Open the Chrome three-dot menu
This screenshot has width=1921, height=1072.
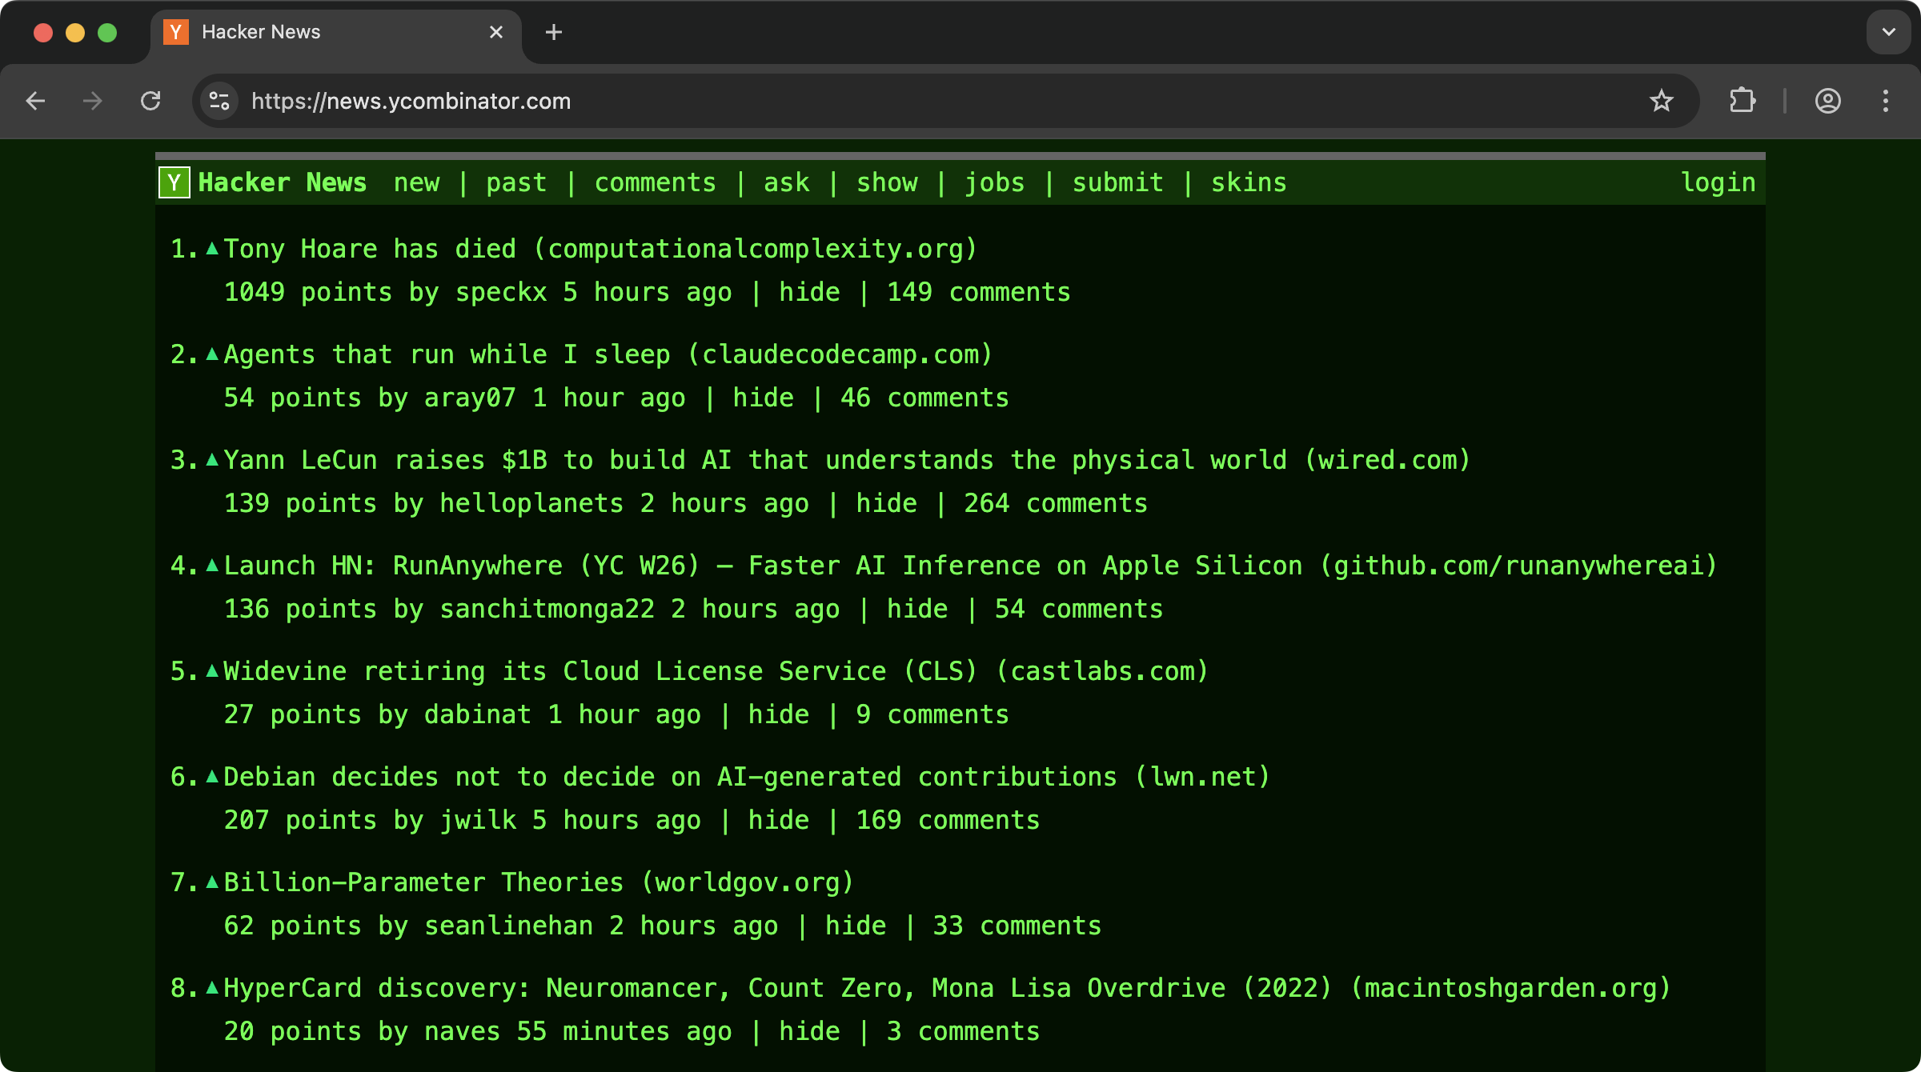1885,101
